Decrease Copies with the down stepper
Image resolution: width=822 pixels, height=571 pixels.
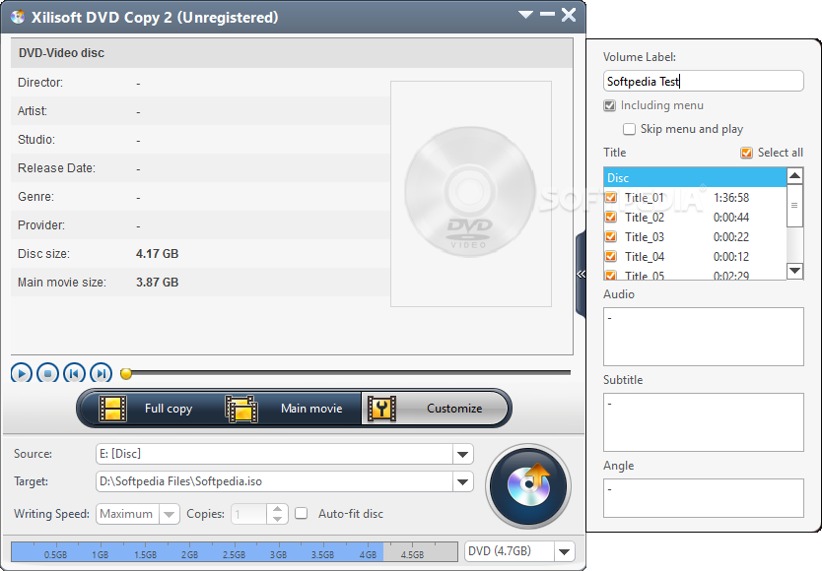coord(277,519)
